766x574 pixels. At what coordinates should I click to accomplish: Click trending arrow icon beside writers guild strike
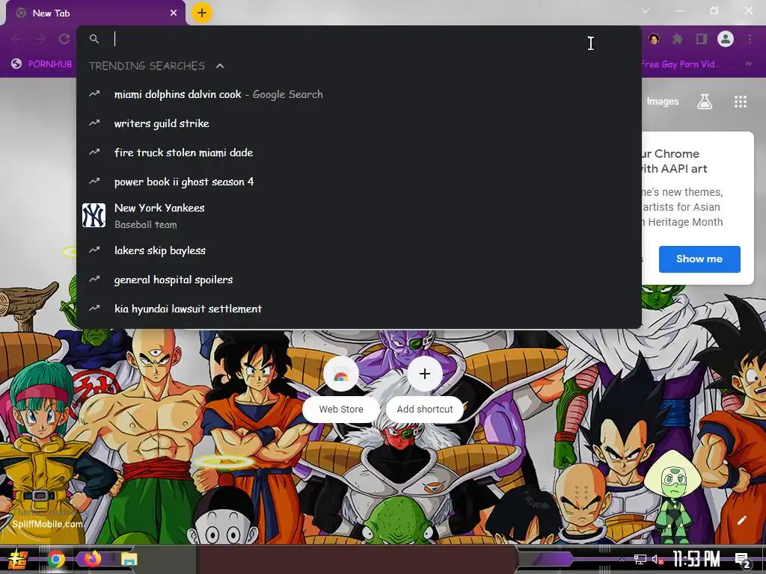(x=94, y=123)
